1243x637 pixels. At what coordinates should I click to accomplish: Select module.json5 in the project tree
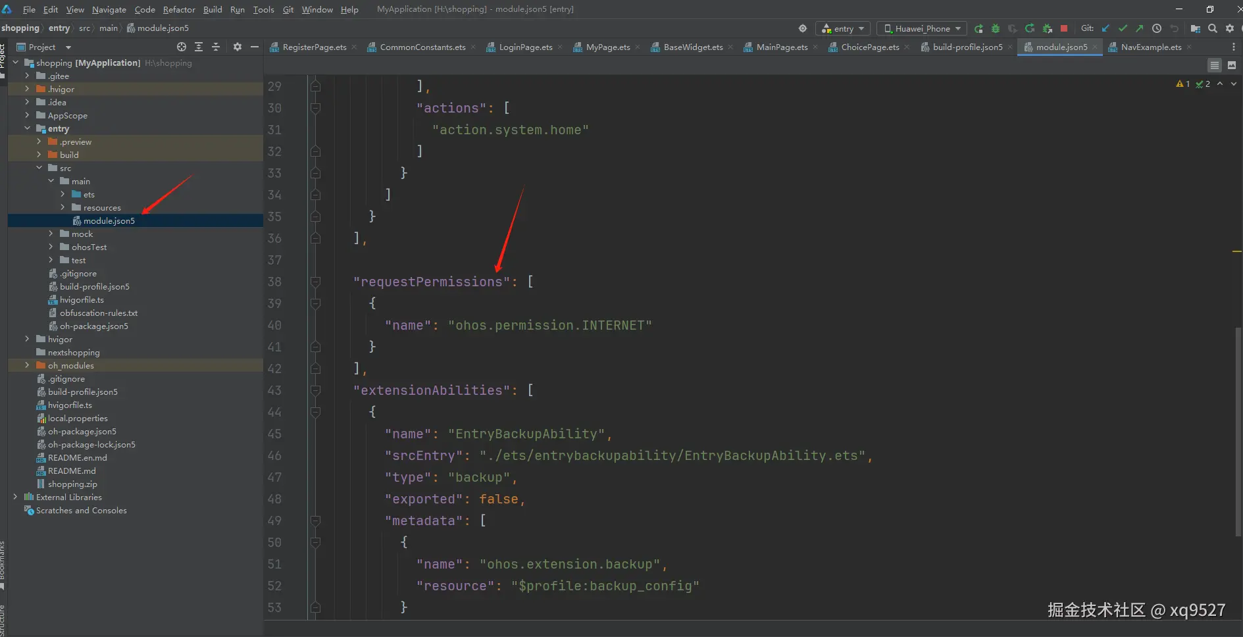point(136,220)
